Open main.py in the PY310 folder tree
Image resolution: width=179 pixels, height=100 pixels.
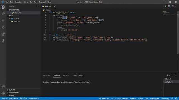pyautogui.click(x=17, y=21)
